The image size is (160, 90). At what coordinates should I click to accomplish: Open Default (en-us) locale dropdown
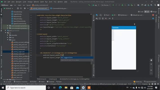point(137,15)
